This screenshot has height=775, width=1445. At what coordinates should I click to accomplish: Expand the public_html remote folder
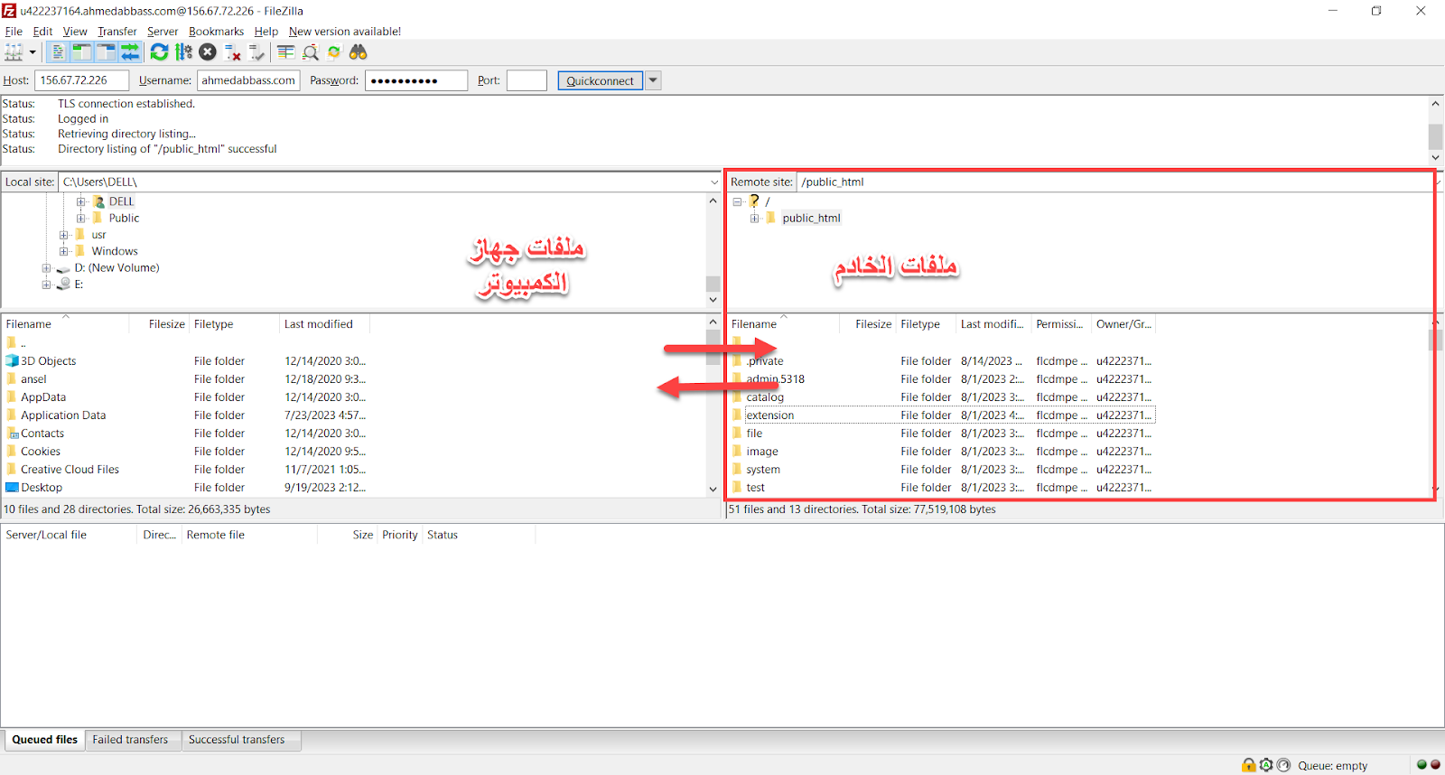click(x=754, y=218)
